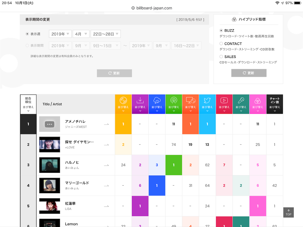Tap the location arrow status icon
This screenshot has height=227, width=303.
tap(283, 3)
